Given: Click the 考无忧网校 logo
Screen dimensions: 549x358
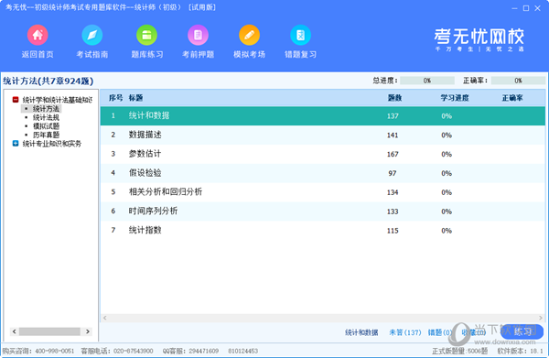Looking at the screenshot, I should (479, 39).
